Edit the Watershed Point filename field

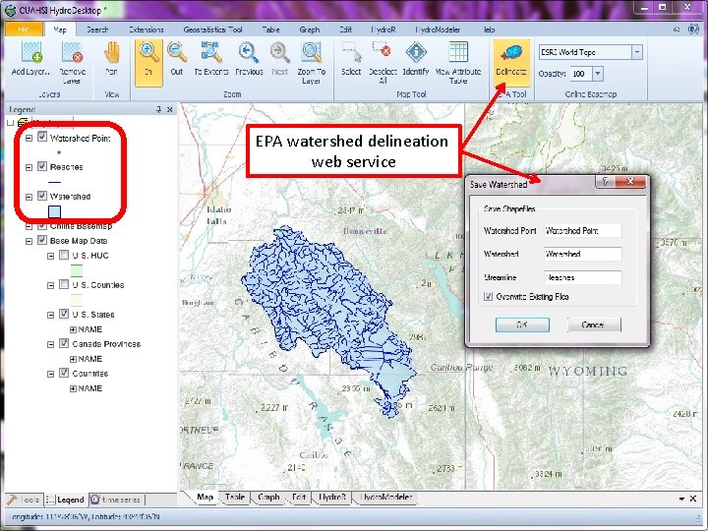582,231
